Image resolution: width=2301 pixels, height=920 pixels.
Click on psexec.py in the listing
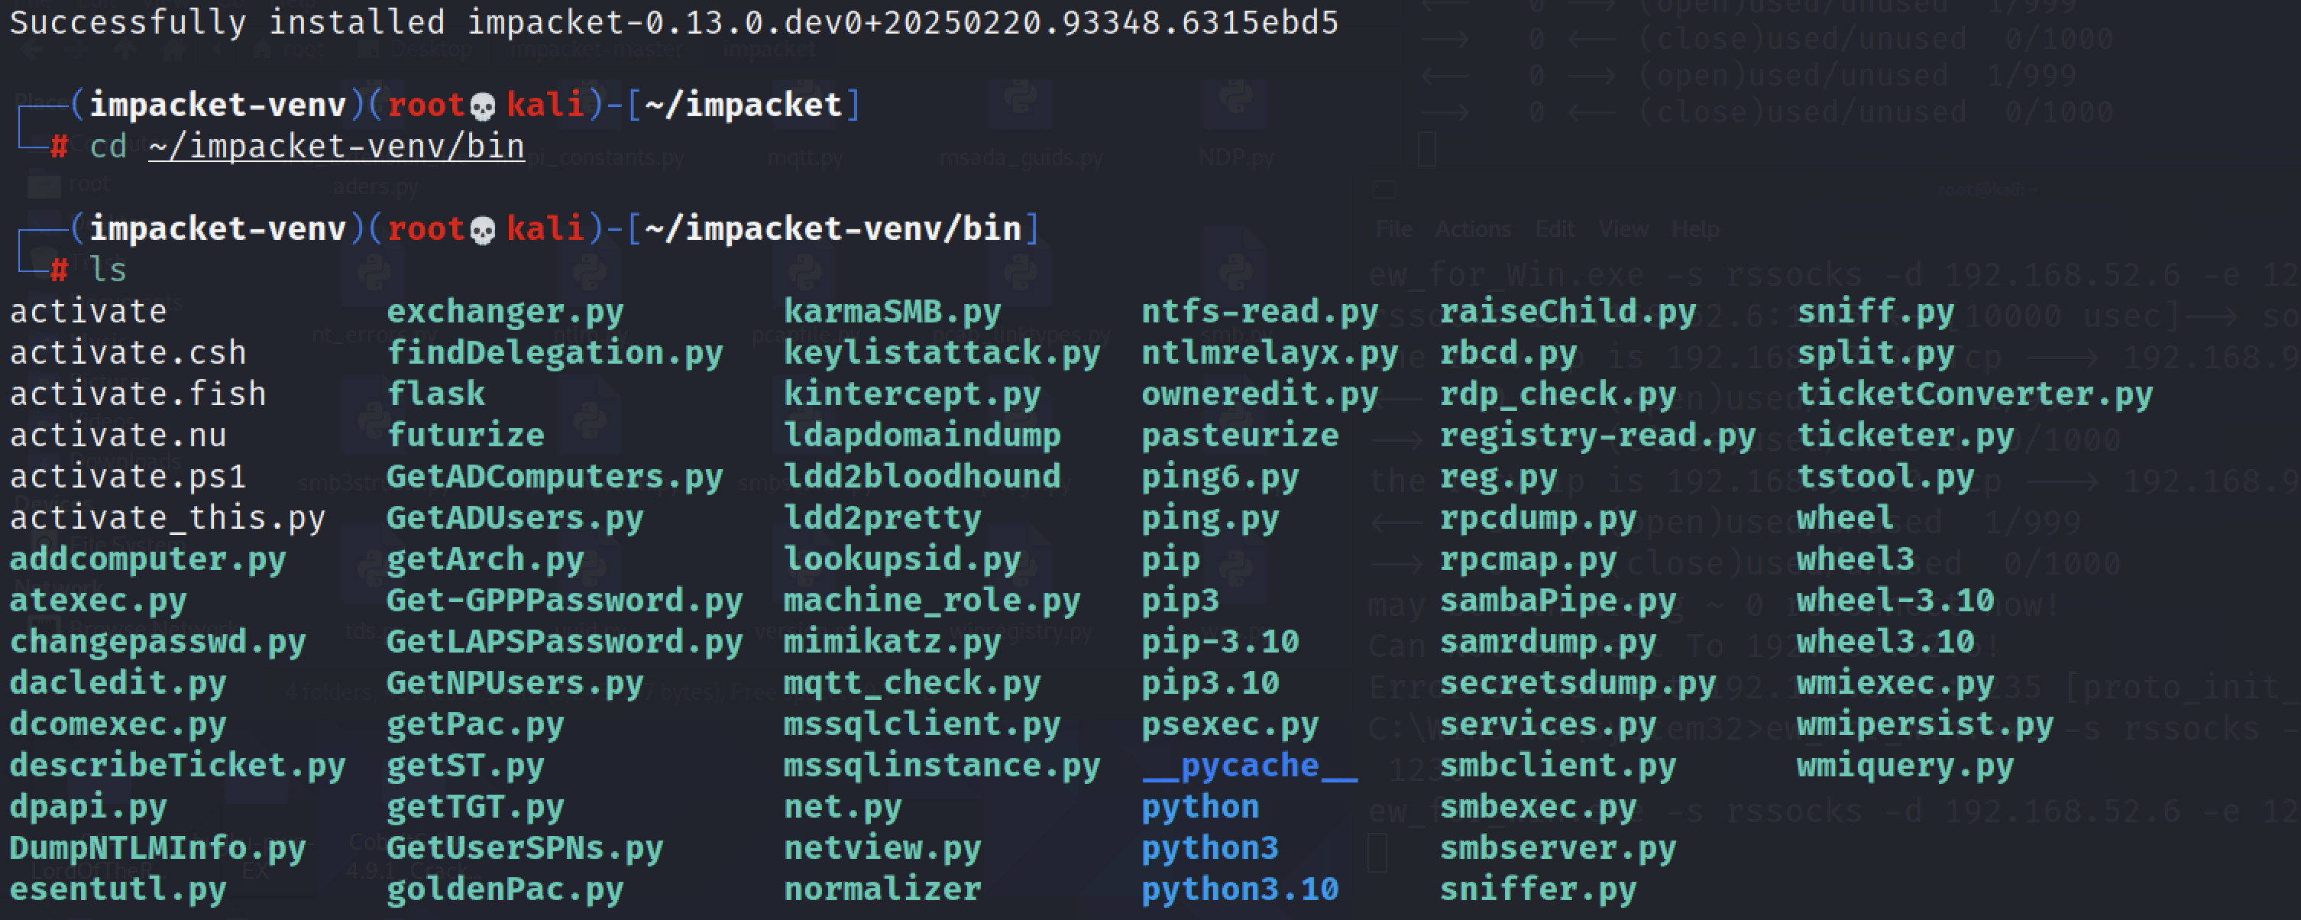tap(1229, 724)
